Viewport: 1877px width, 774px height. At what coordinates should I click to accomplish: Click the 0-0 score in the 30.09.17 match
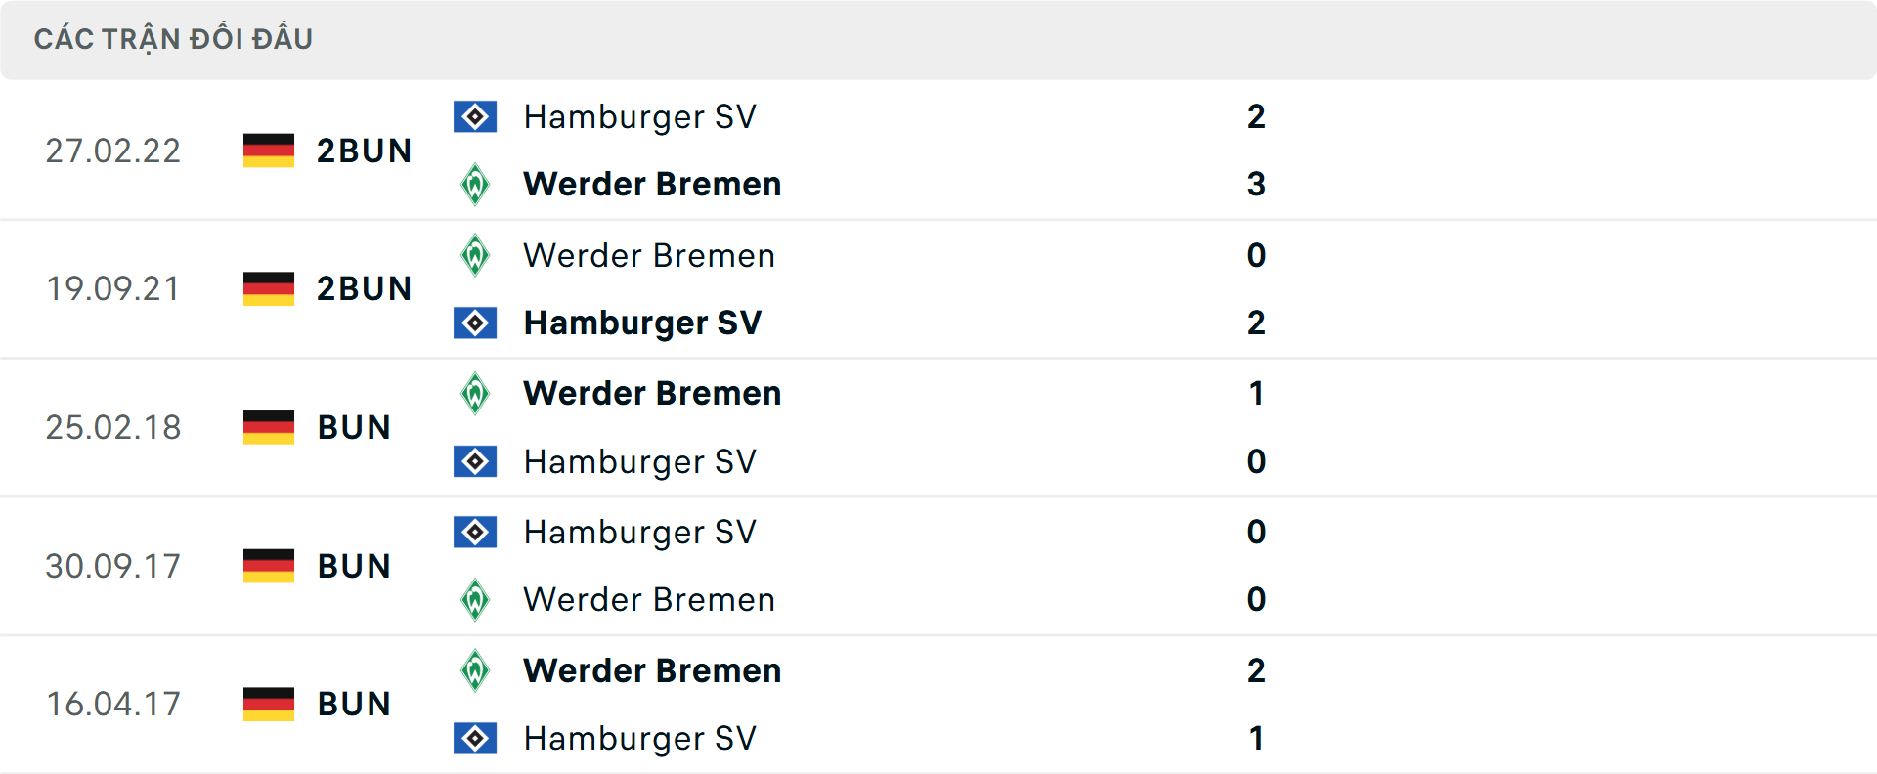tap(1256, 565)
